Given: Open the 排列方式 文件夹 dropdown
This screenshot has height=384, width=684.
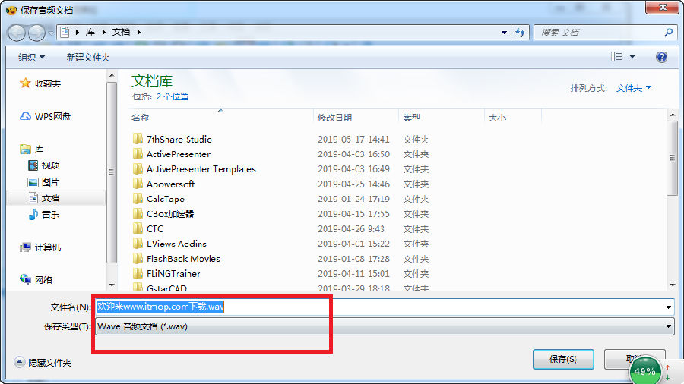Looking at the screenshot, I should (x=633, y=88).
